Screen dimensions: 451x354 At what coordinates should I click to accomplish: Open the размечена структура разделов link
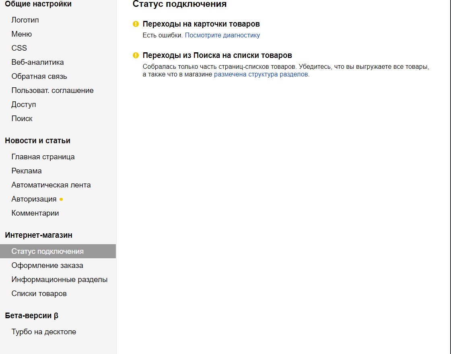pos(261,74)
